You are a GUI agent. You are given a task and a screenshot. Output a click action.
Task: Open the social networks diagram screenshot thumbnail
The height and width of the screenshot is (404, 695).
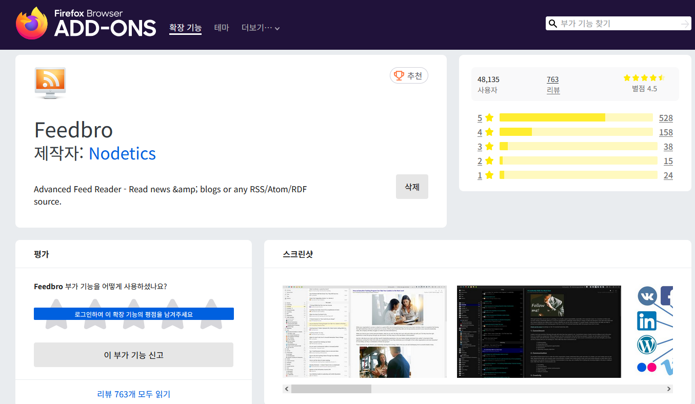click(x=652, y=332)
